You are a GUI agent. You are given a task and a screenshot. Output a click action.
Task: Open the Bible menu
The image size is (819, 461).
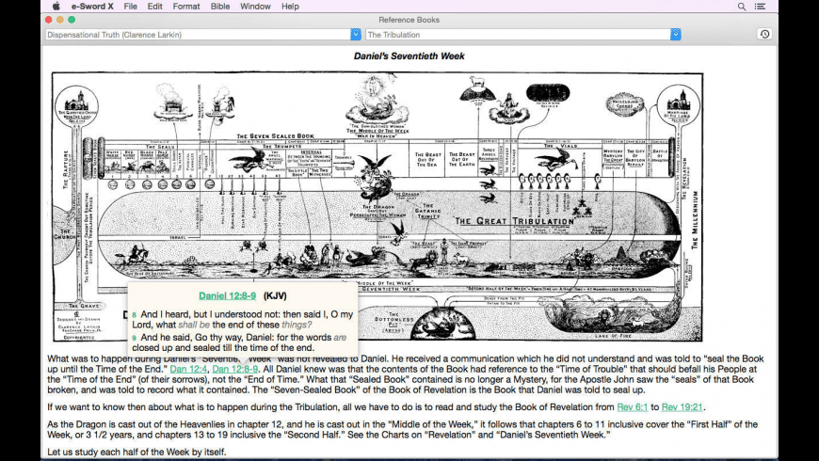(220, 7)
